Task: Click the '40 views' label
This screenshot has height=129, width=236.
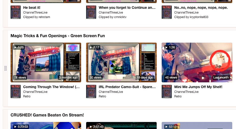Action: point(171,78)
